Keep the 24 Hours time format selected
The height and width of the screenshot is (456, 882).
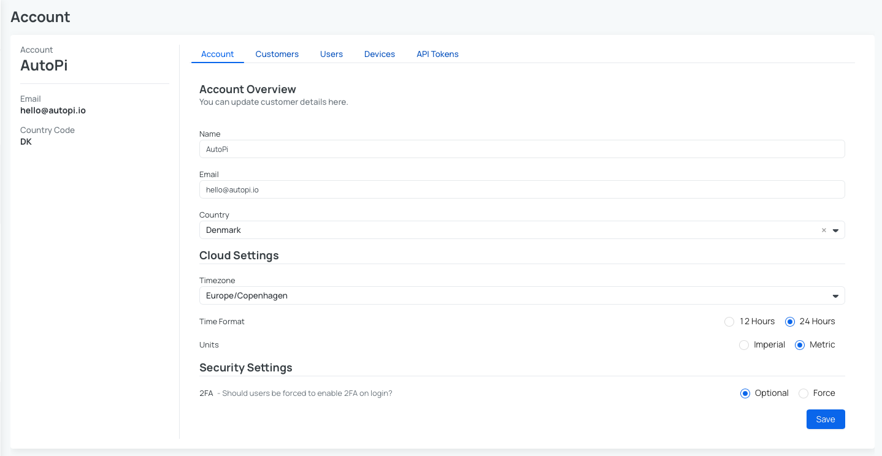(x=789, y=321)
